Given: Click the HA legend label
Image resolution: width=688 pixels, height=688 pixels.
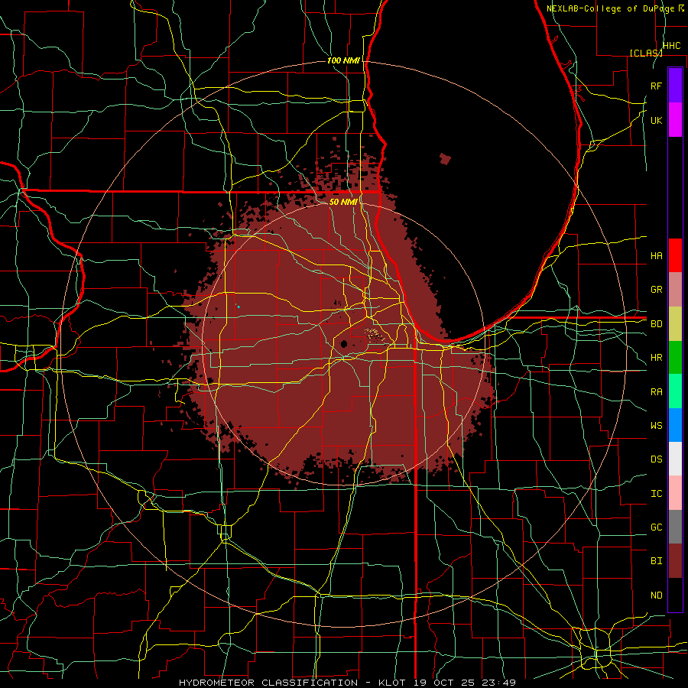Looking at the screenshot, I should coord(657,256).
